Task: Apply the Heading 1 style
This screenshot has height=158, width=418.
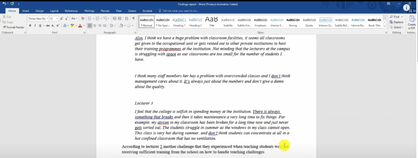Action: [x=179, y=22]
